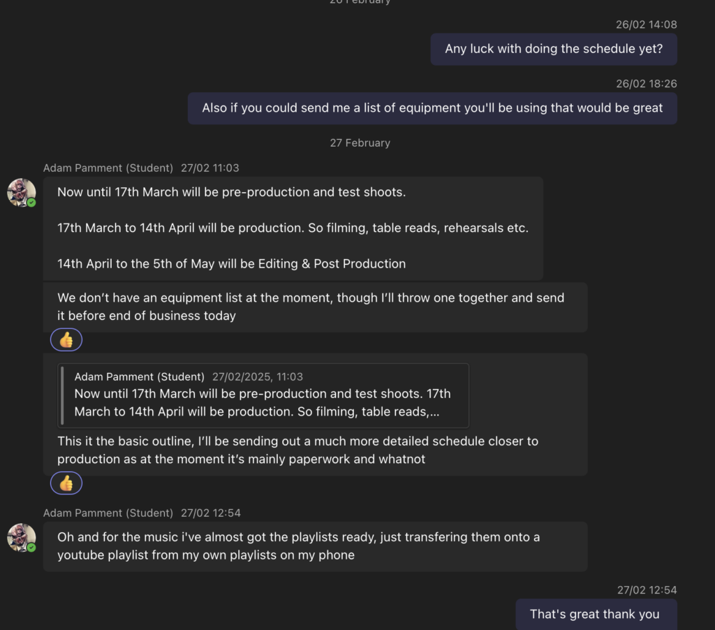715x630 pixels.
Task: Open the quoted reply preview box
Action: click(263, 395)
